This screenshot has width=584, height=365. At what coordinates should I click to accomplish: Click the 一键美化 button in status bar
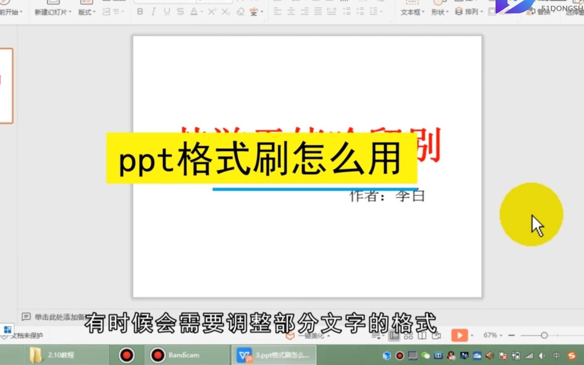coord(308,336)
